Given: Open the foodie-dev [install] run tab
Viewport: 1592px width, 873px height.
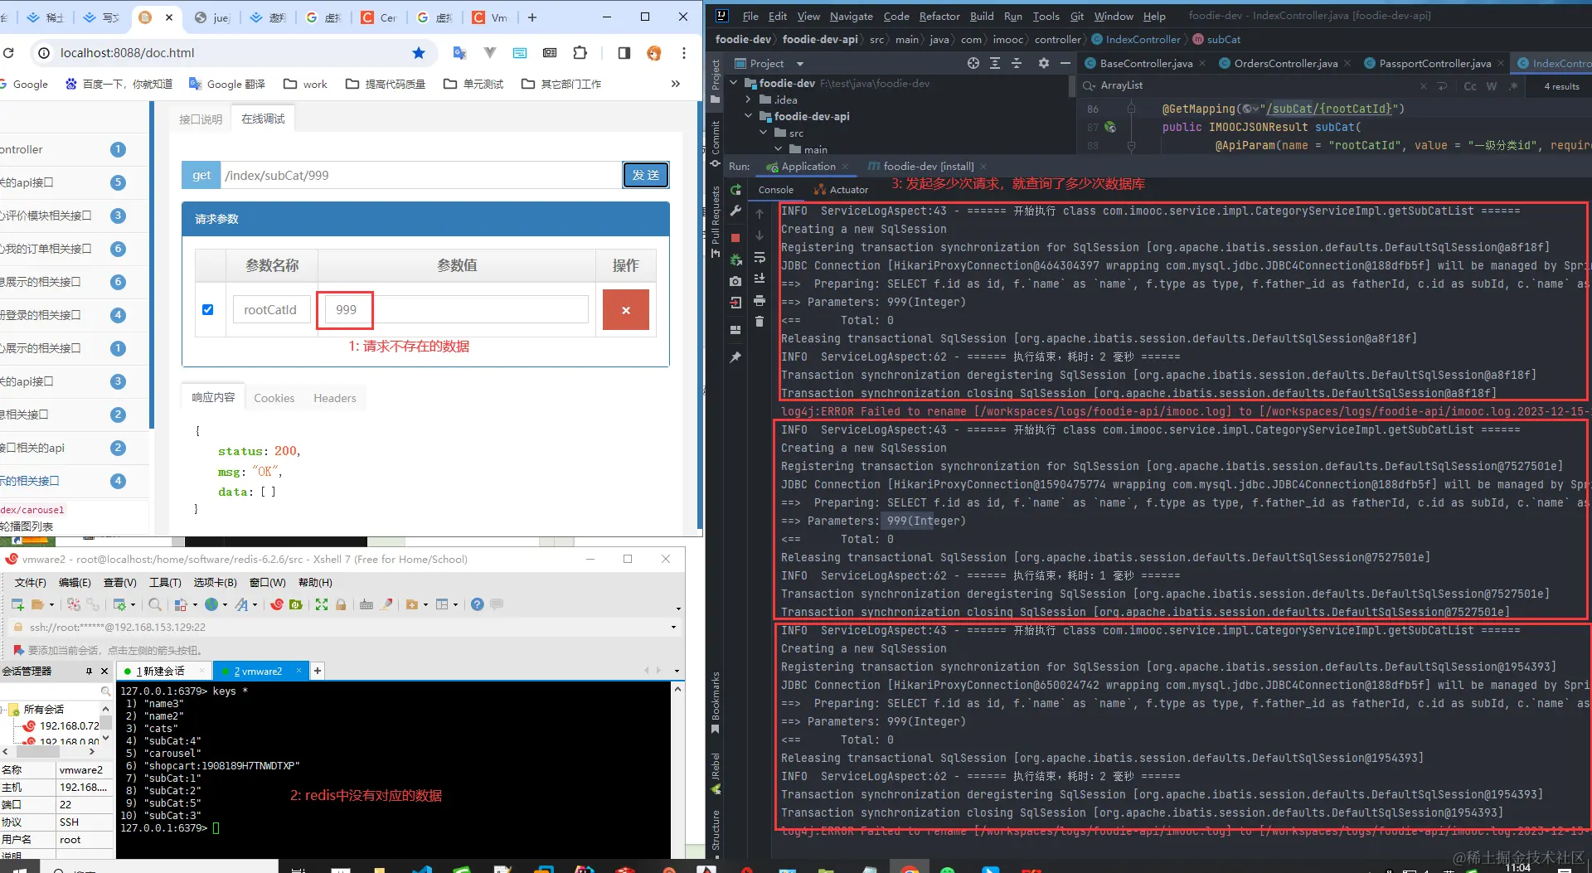Looking at the screenshot, I should (927, 167).
